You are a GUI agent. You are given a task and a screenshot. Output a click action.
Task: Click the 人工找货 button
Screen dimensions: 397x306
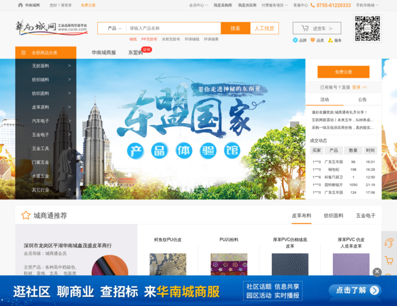[264, 28]
